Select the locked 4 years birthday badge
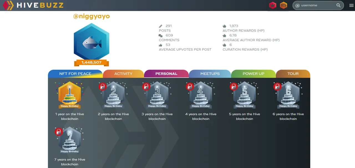Image resolution: width=355 pixels, height=168 pixels. (201, 95)
